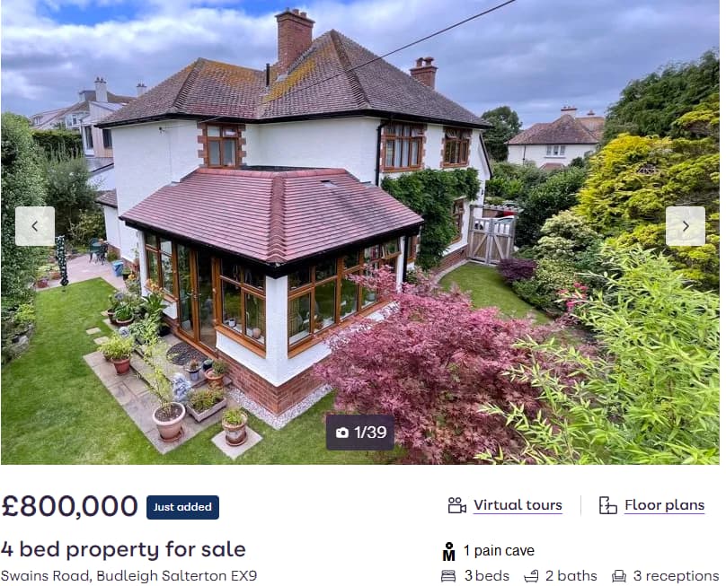Open the Virtual tours link

point(518,505)
